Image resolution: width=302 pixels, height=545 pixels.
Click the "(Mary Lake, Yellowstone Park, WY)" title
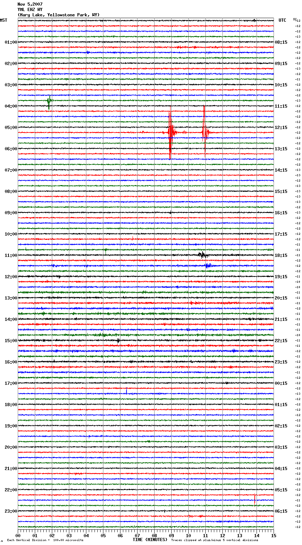coord(59,15)
